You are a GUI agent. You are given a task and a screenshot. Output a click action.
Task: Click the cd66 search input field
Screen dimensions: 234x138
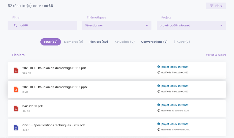tap(42, 25)
